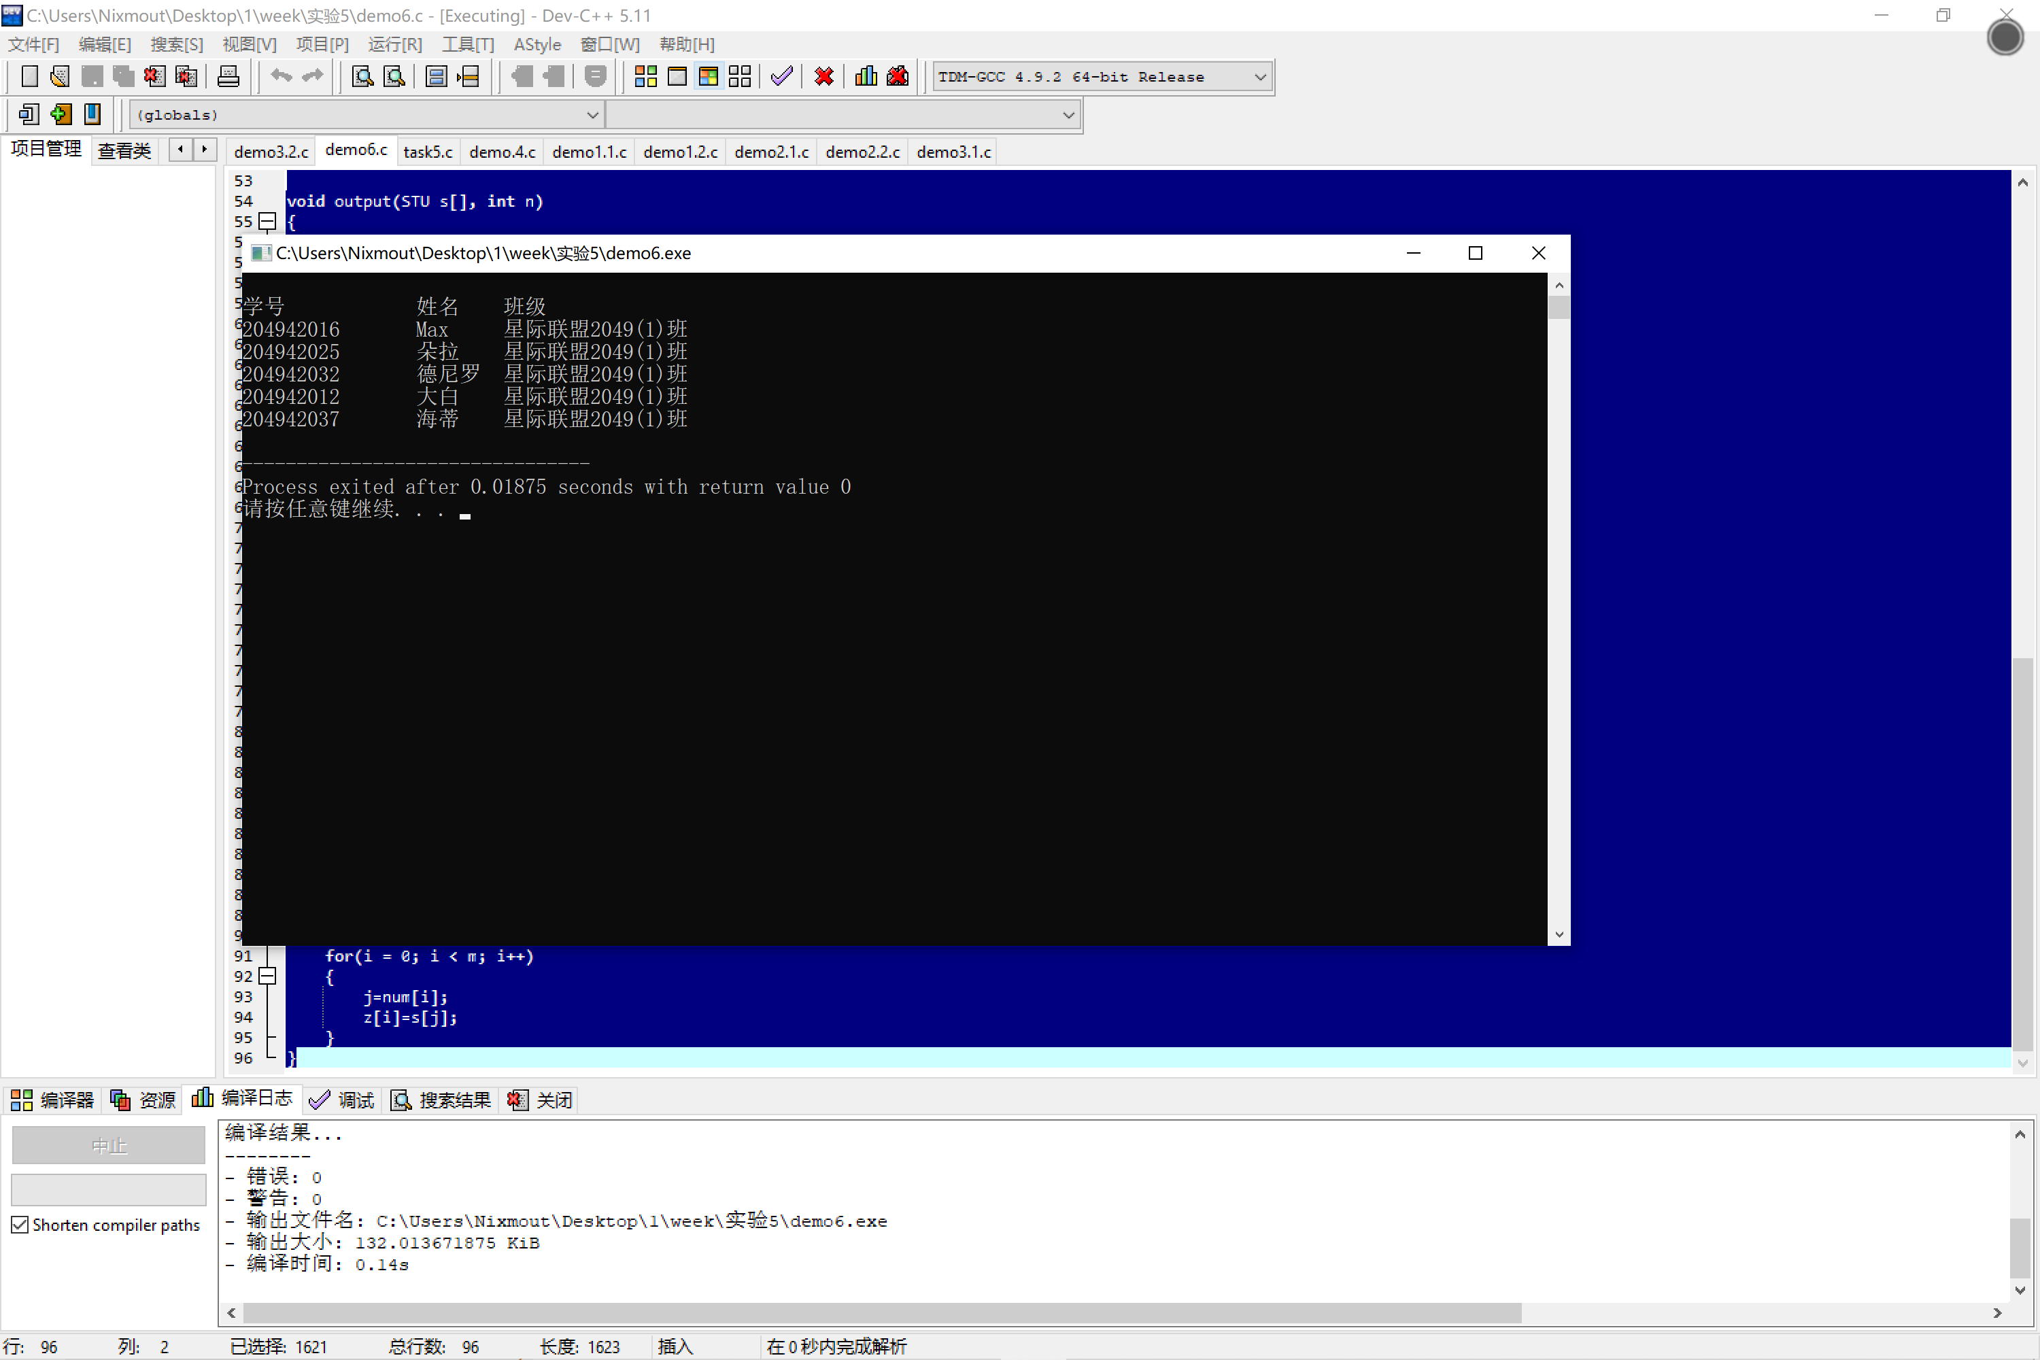Click the console window vertical scrollbar down arrow
Image resolution: width=2040 pixels, height=1360 pixels.
1559,934
